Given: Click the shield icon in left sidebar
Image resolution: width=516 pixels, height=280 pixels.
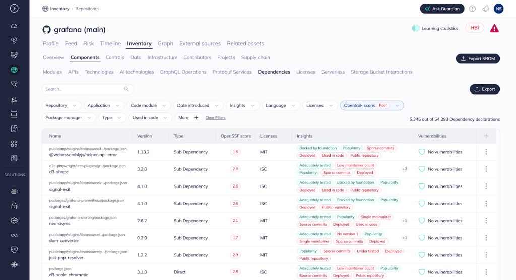Looking at the screenshot, I should 14,55.
